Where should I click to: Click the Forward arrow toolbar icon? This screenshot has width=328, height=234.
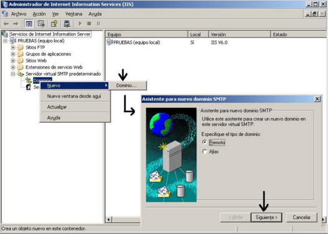16,24
